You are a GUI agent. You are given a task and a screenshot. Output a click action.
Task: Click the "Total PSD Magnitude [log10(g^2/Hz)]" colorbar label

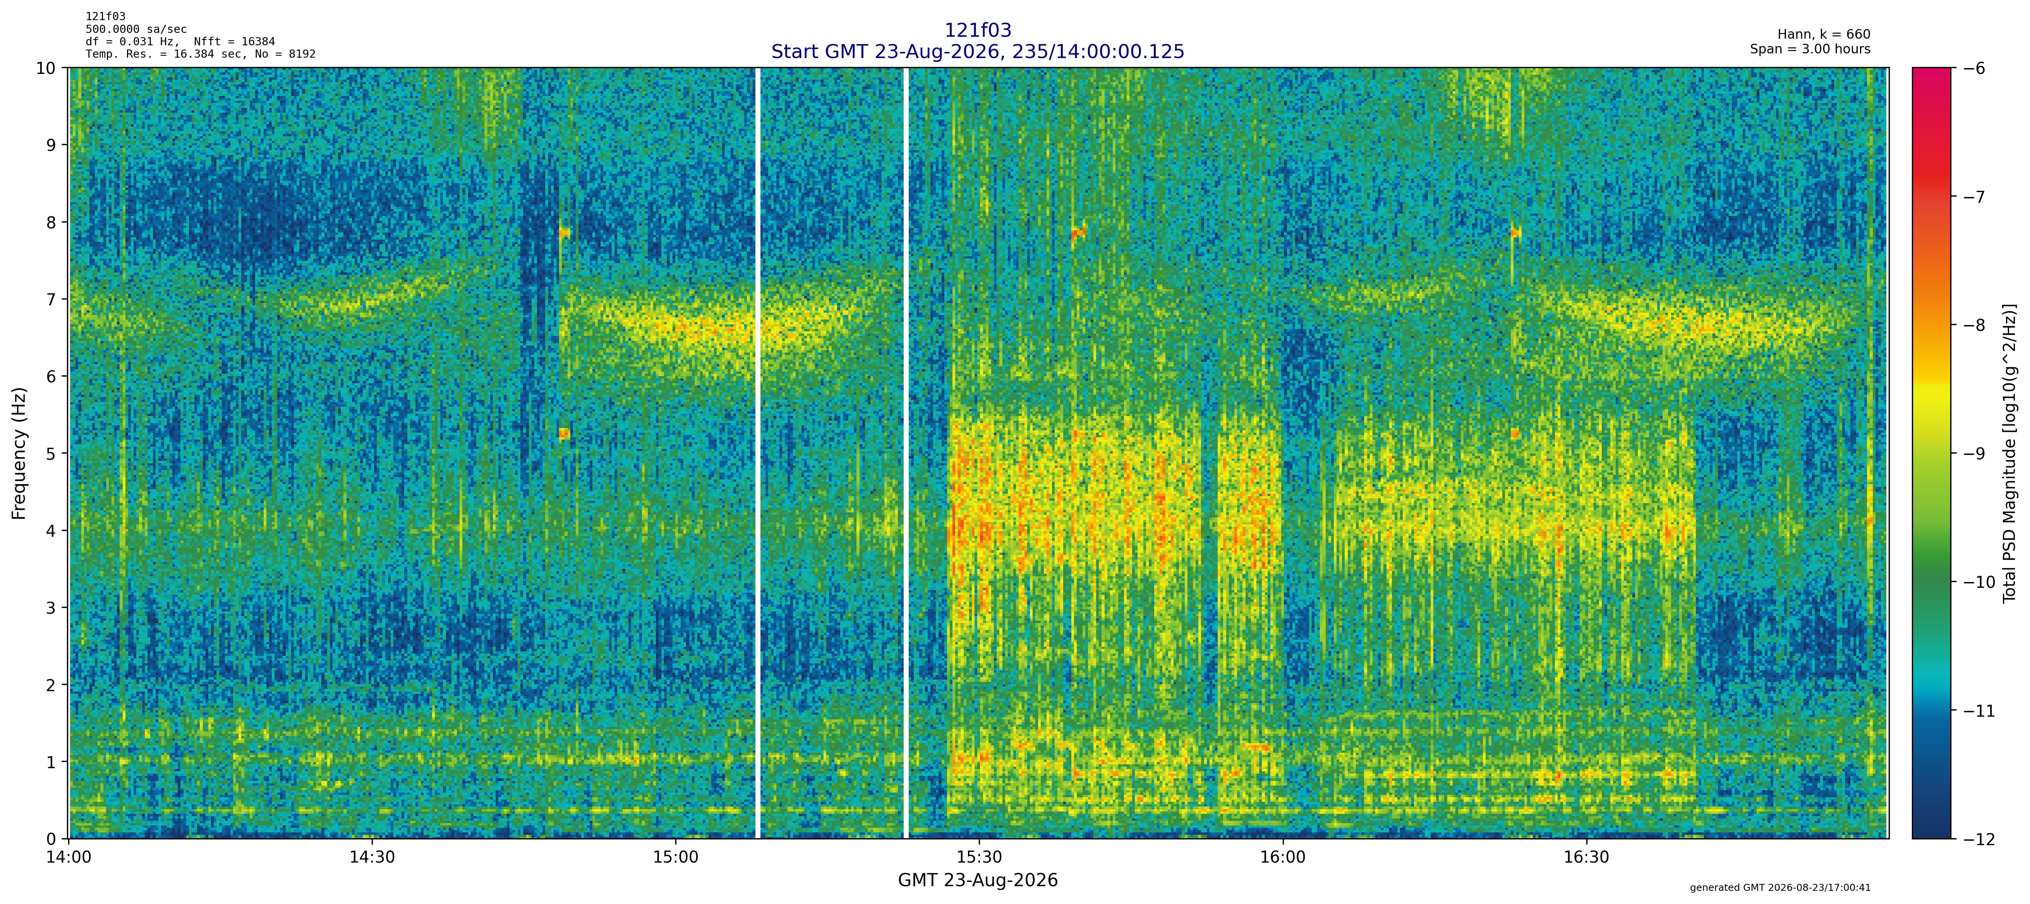2009,453
